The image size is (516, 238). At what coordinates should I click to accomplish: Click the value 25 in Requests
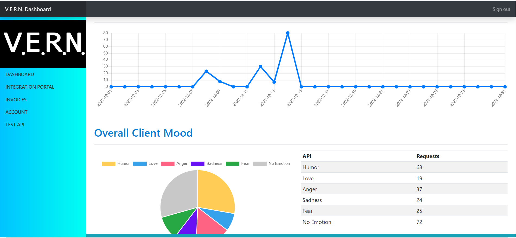[x=419, y=211]
